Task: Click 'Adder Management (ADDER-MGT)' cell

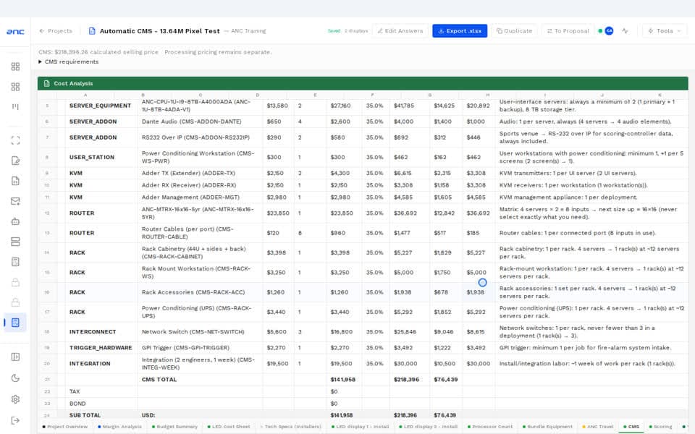Action: [200, 197]
